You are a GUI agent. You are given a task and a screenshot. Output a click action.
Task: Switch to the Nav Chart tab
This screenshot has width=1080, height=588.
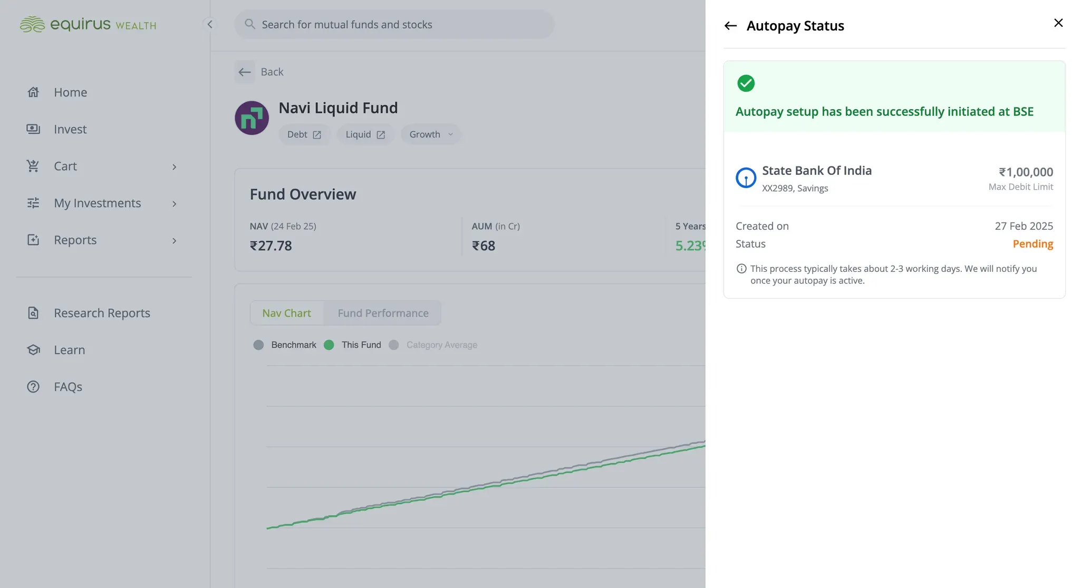[x=287, y=313]
